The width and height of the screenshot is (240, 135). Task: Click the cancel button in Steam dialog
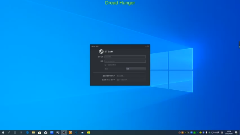pyautogui.click(x=136, y=69)
